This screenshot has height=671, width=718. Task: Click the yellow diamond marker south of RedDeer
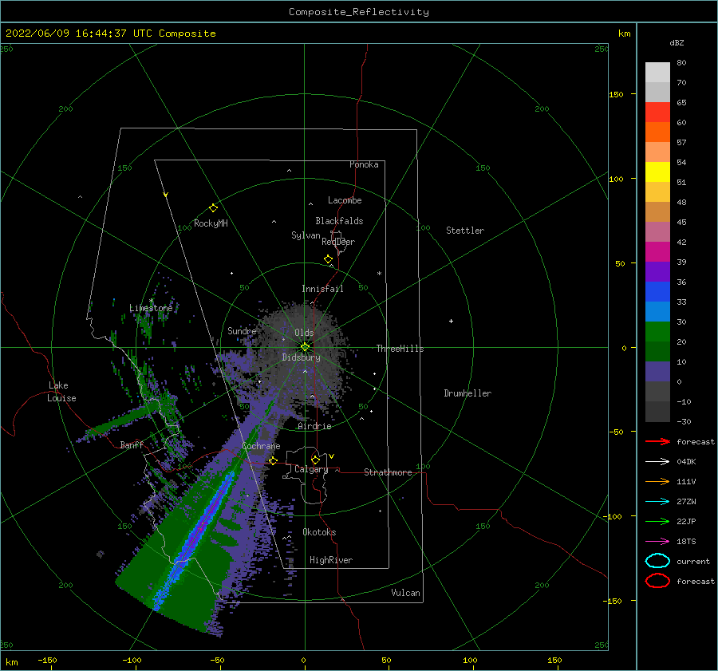point(329,259)
